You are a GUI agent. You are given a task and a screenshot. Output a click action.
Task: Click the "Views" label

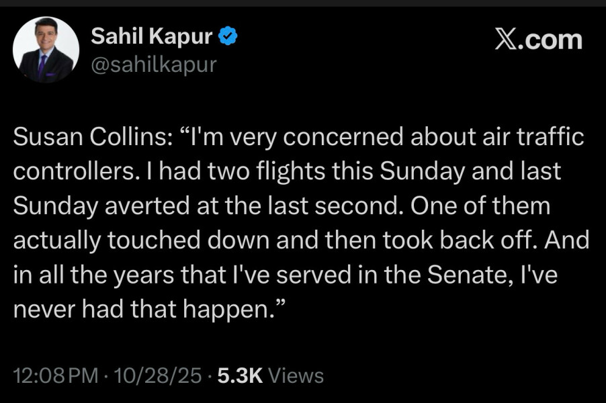(x=296, y=375)
